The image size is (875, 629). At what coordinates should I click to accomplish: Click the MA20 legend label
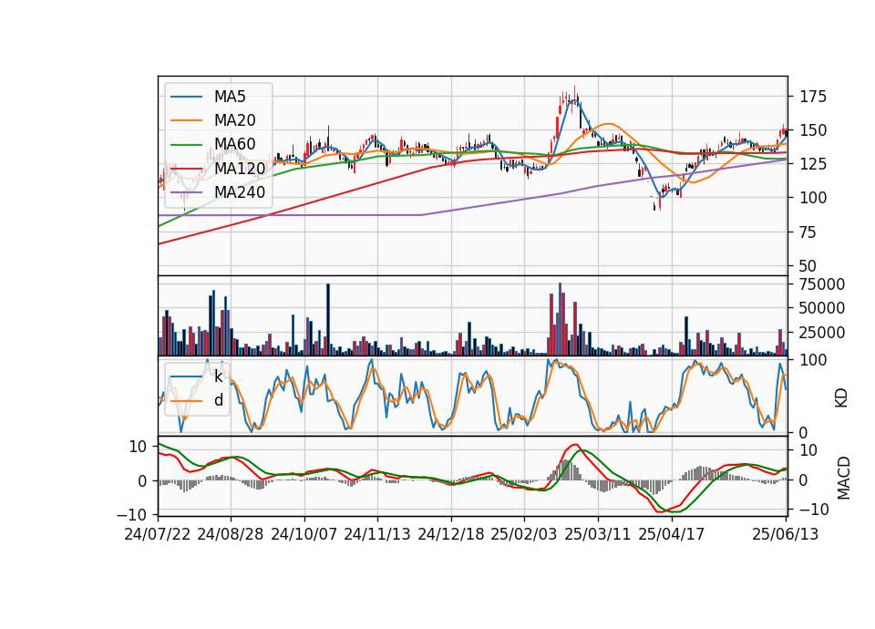(234, 120)
